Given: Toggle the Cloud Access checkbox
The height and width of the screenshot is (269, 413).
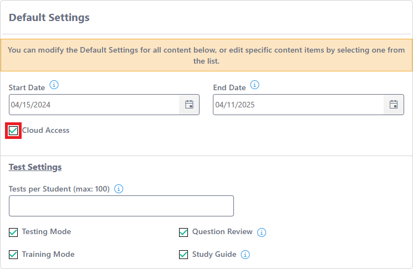Looking at the screenshot, I should 13,131.
